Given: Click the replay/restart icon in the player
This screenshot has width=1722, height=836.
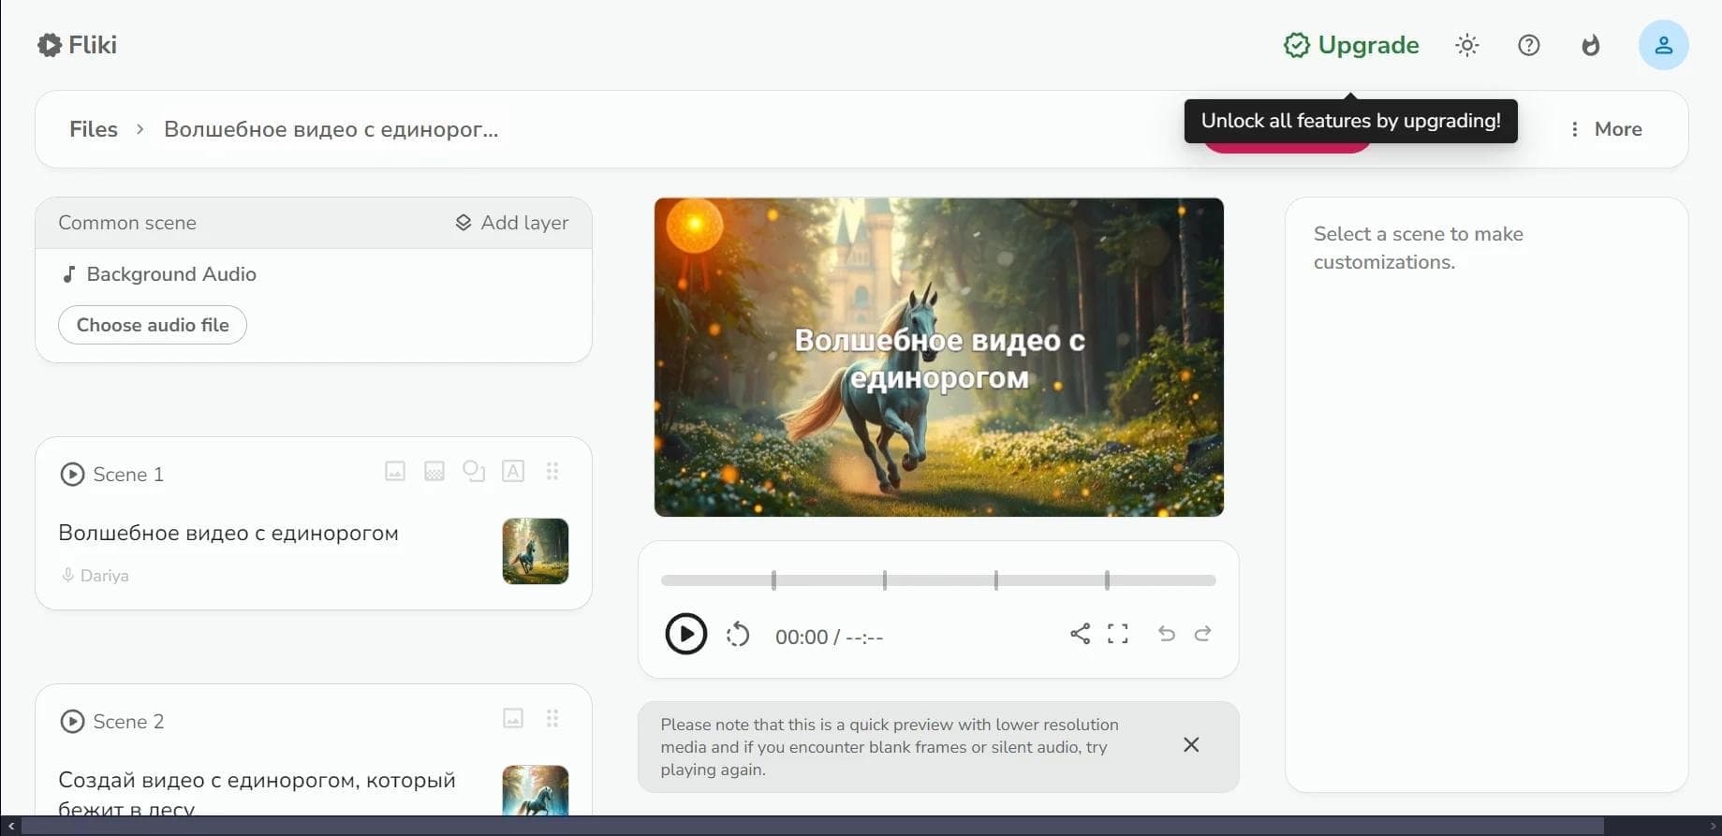Looking at the screenshot, I should (738, 635).
